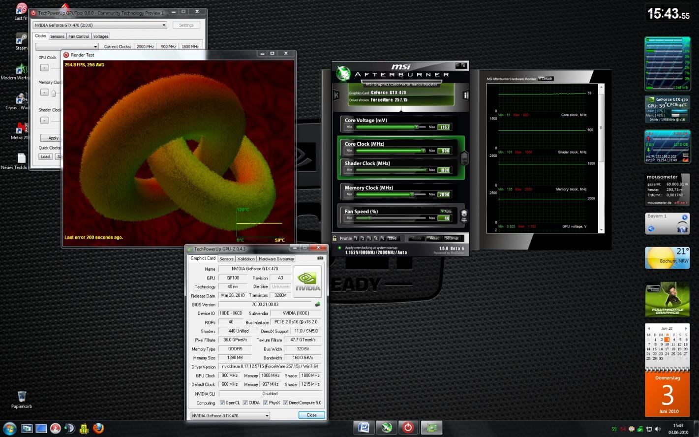Viewport: 699px width, 437px height.
Task: Click the GPU-Z BIOS save chip icon
Action: 318,305
